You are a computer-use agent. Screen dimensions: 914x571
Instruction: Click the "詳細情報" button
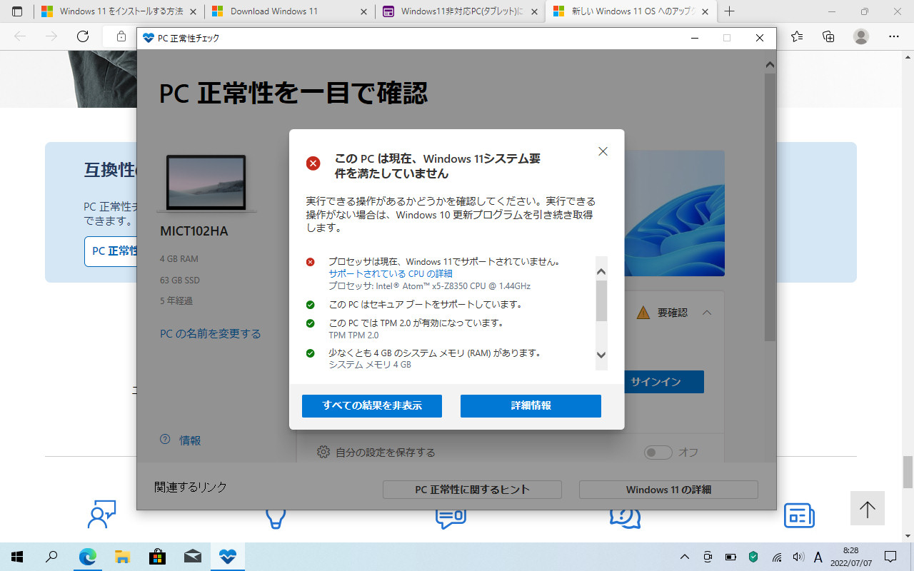tap(531, 405)
